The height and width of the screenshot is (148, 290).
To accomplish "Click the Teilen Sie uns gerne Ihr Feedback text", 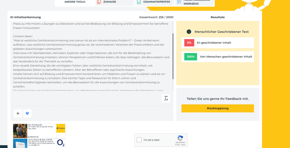I will pyautogui.click(x=218, y=99).
